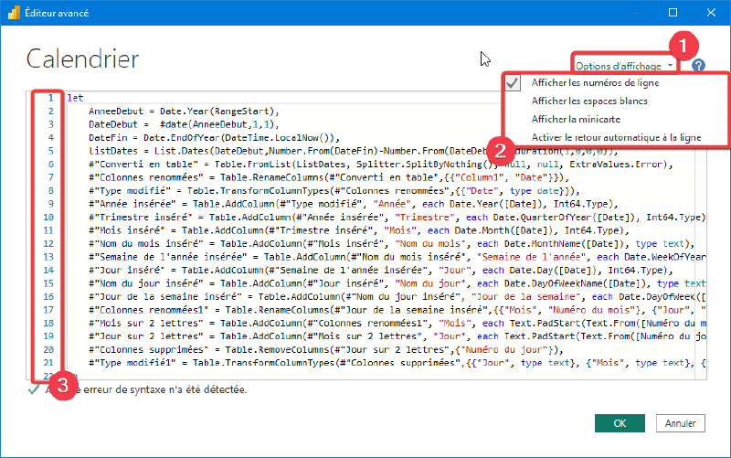Image resolution: width=731 pixels, height=458 pixels.
Task: Close the Éditeur avancé window
Action: pos(711,13)
